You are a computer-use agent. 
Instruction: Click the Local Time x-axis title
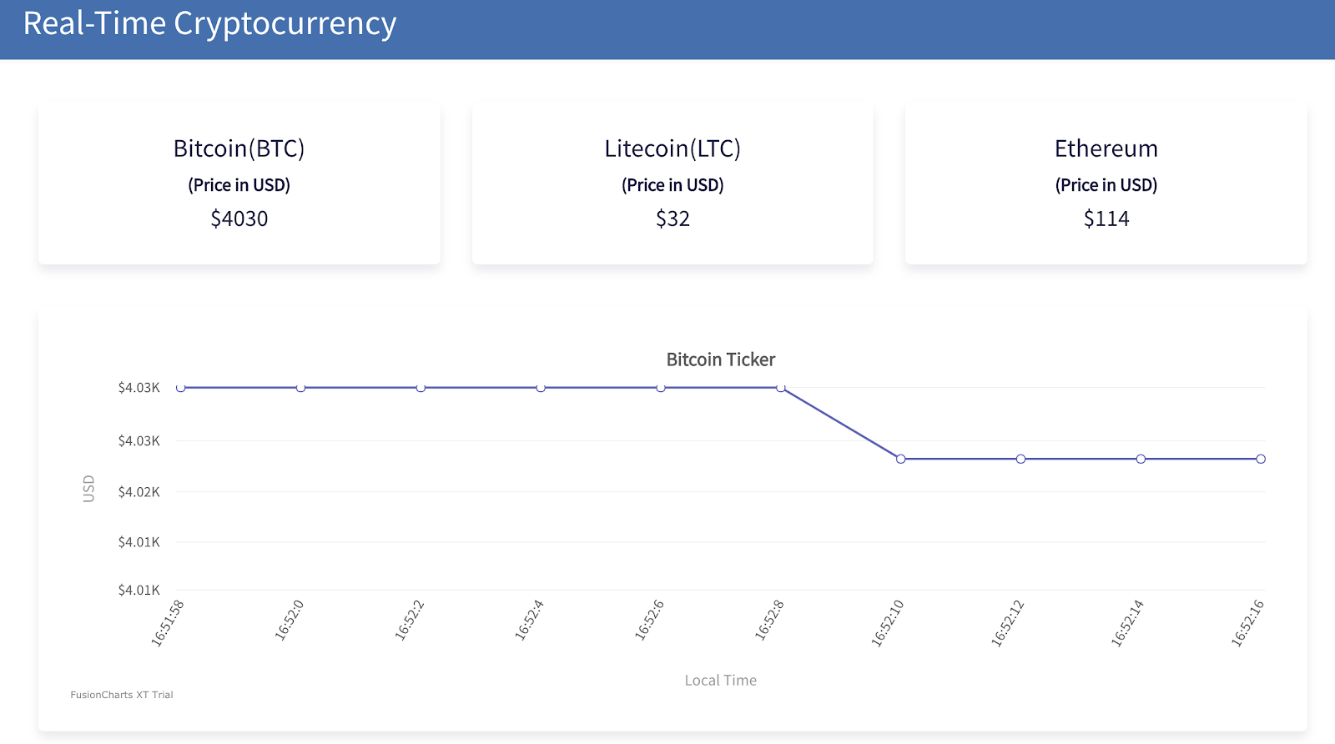(720, 681)
